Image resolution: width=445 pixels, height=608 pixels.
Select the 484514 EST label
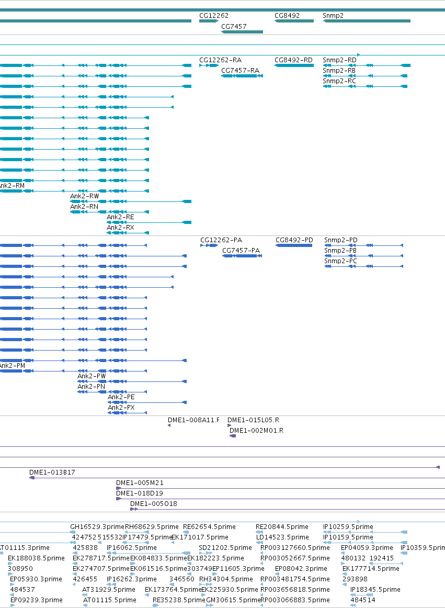[x=363, y=600]
